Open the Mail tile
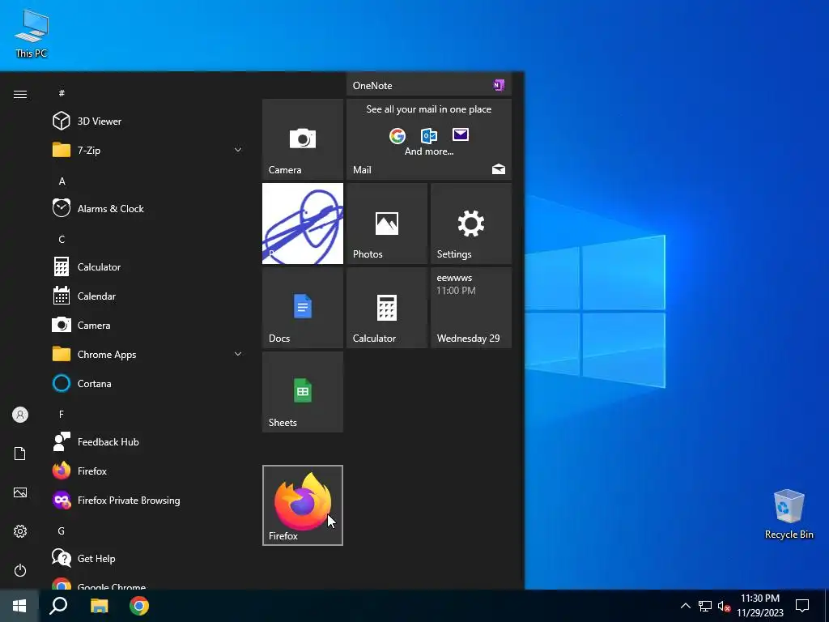Image resolution: width=829 pixels, height=622 pixels. coord(429,139)
